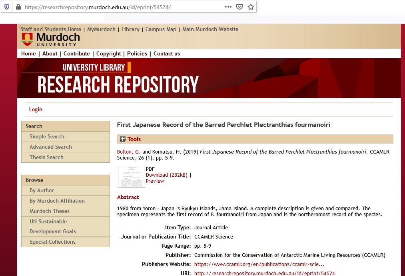Expand the Tools section plus icon

[x=123, y=139]
